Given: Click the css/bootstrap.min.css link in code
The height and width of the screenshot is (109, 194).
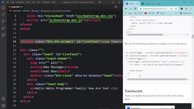Looking at the screenshot, I should tap(95, 16).
